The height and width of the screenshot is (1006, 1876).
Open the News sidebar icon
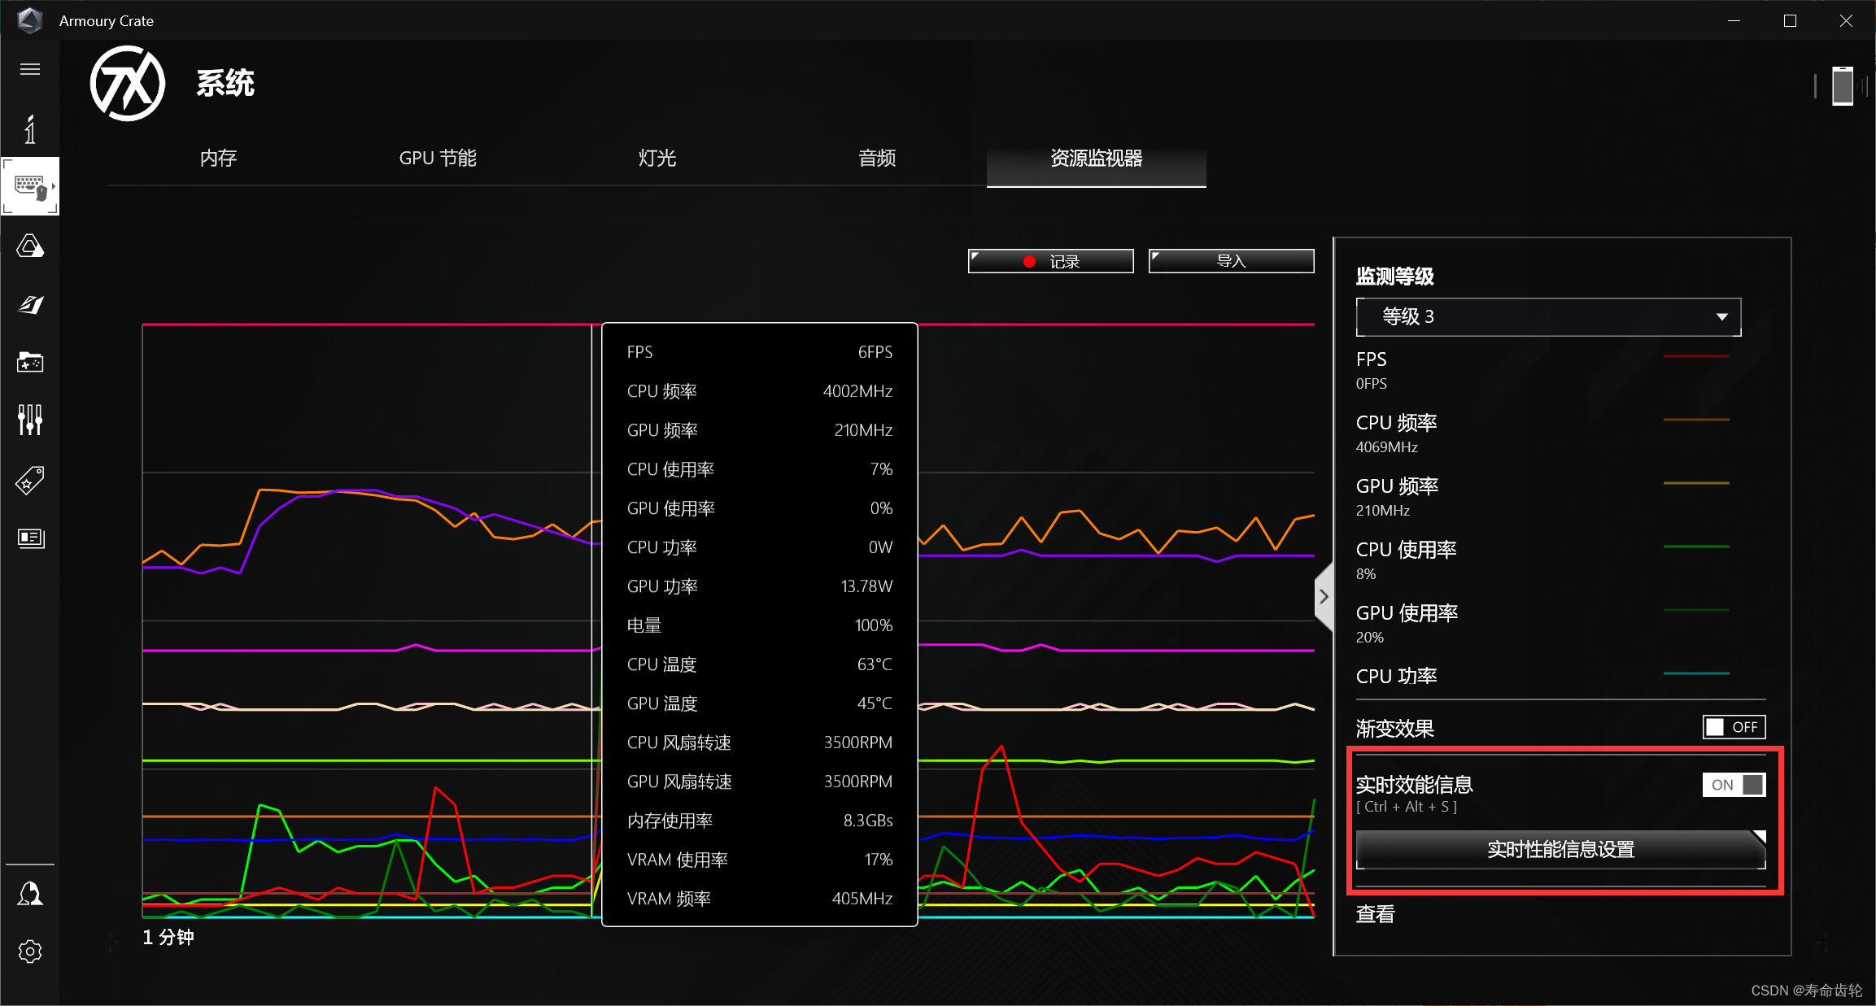[x=30, y=538]
